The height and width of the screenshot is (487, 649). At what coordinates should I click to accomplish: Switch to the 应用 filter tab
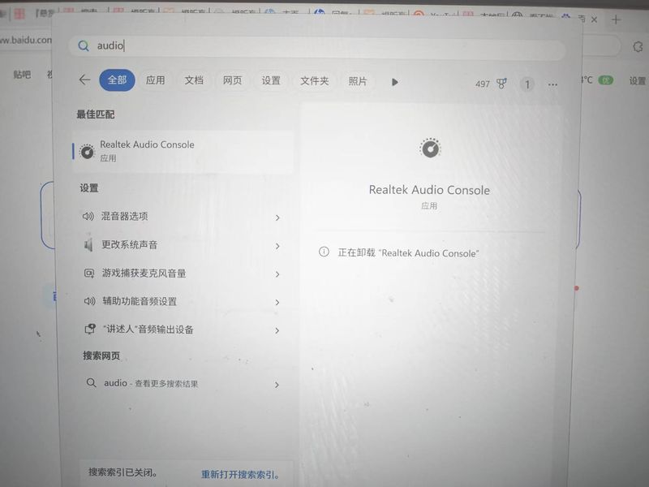[155, 80]
